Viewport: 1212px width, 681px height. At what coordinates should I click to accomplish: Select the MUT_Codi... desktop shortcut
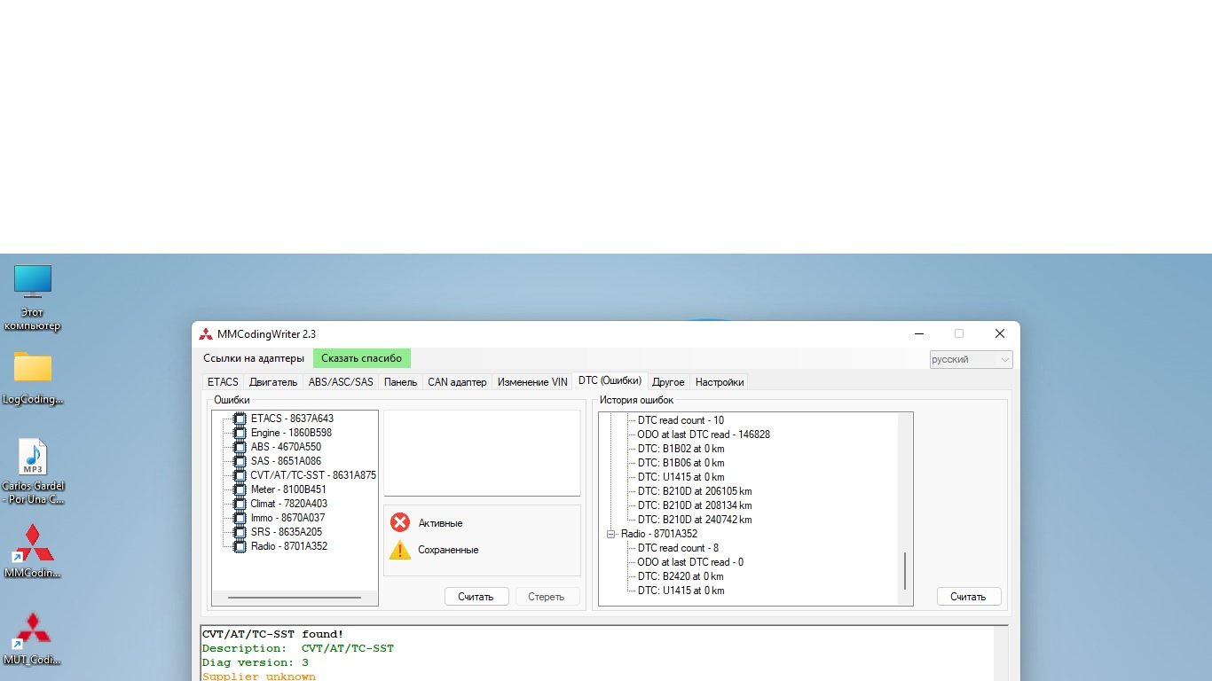[x=33, y=638]
